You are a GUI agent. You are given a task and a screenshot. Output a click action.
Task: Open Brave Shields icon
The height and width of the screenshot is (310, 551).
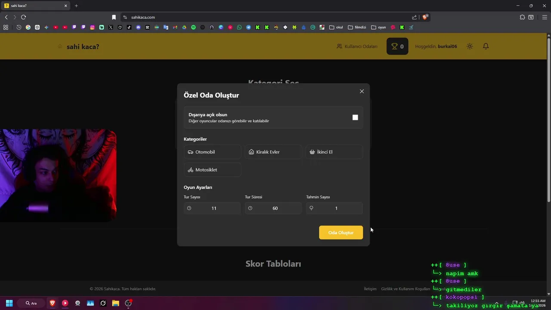425,17
